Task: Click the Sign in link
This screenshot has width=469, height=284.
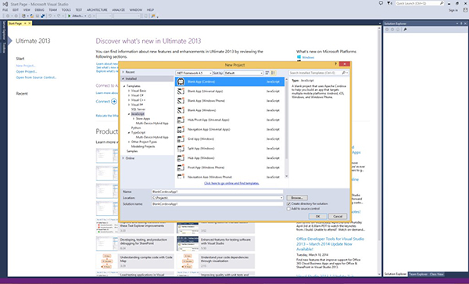Action: click(x=453, y=10)
